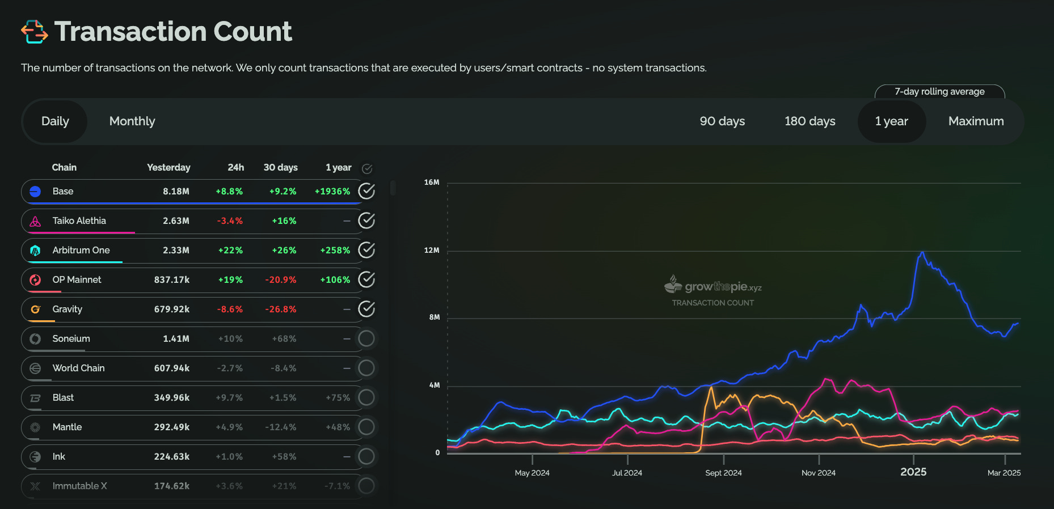Click the Gravity chain logo icon
The width and height of the screenshot is (1054, 509).
(x=35, y=309)
